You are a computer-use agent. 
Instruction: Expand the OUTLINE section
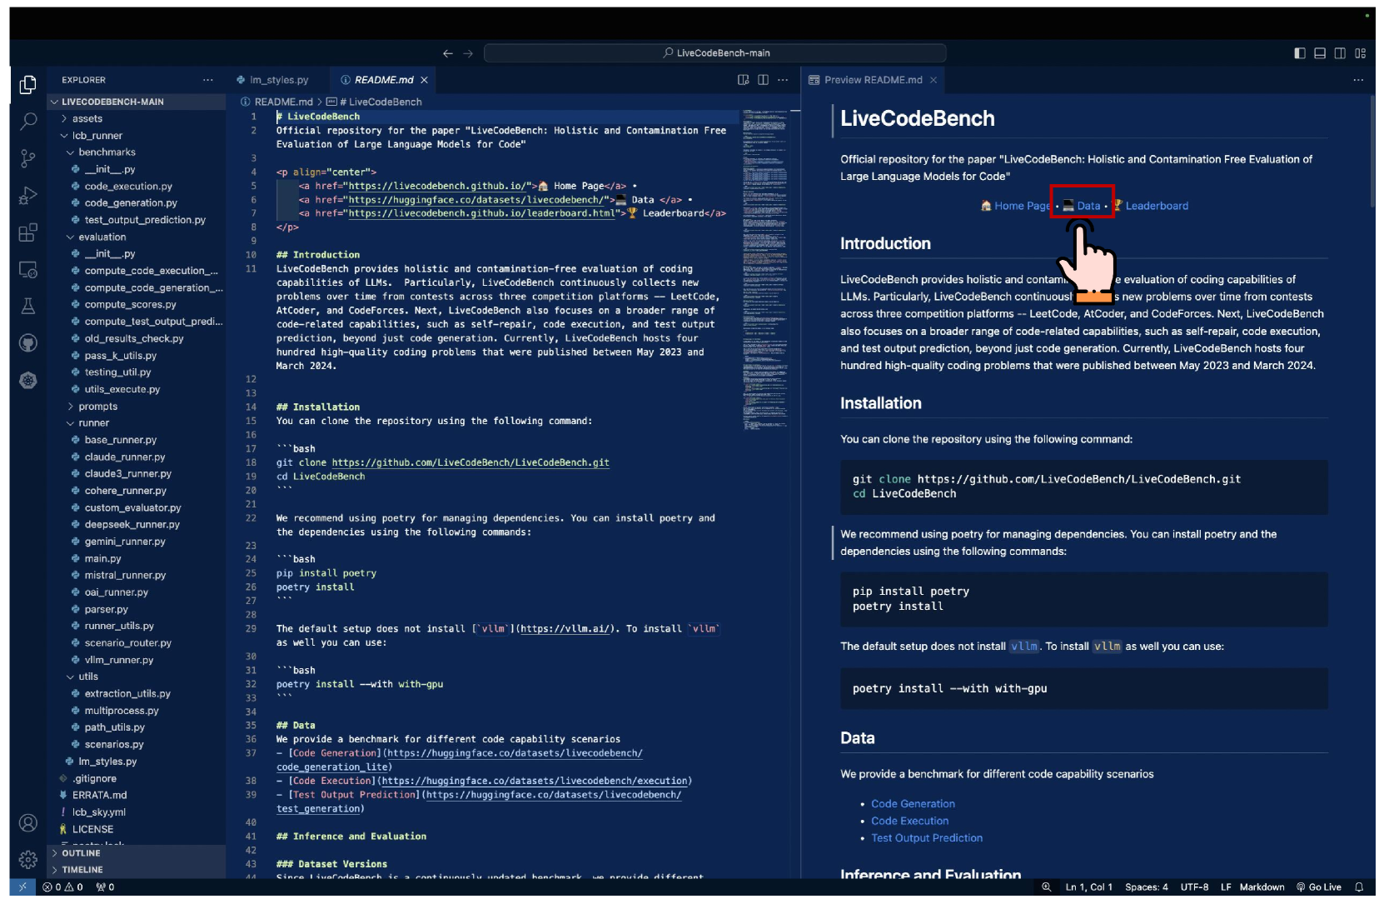pyautogui.click(x=81, y=853)
